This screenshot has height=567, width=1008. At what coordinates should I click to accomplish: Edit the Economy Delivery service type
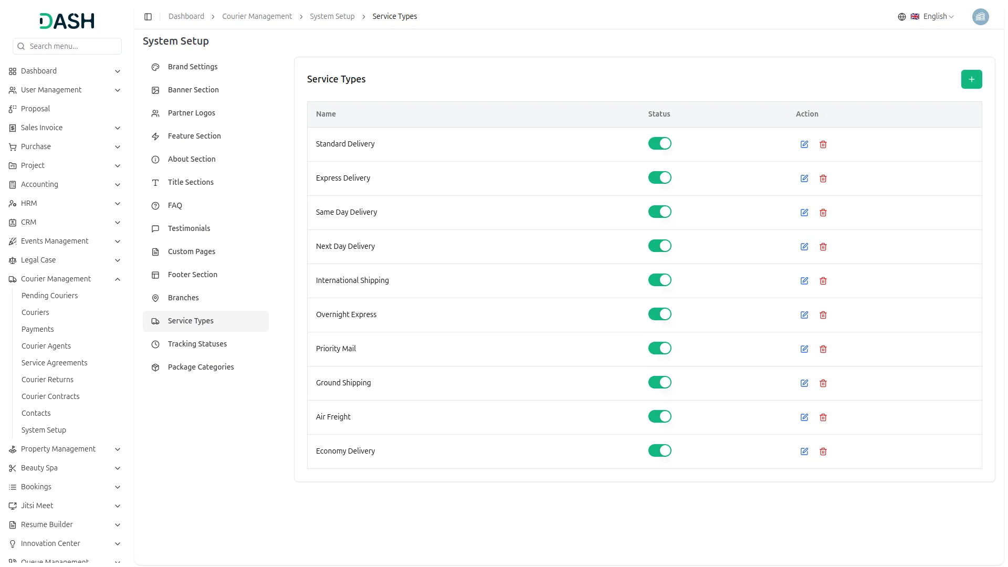804,451
